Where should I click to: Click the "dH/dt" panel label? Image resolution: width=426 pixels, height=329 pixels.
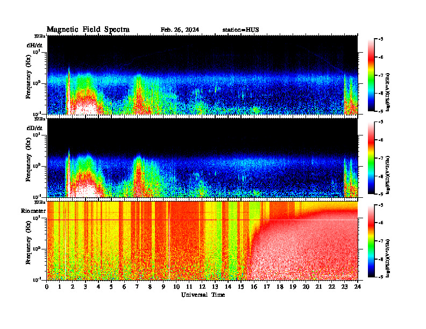pos(34,45)
